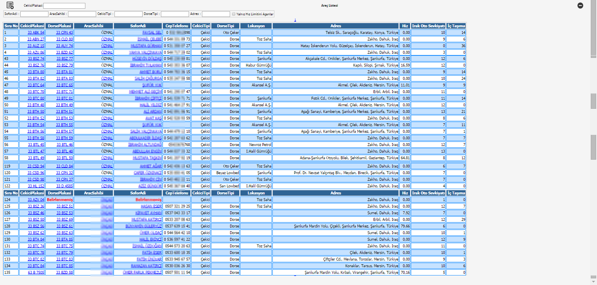This screenshot has width=597, height=285.
Task: Select address Kapılı, Silopi, Şırnak, Türkiye
Action: pos(376,65)
